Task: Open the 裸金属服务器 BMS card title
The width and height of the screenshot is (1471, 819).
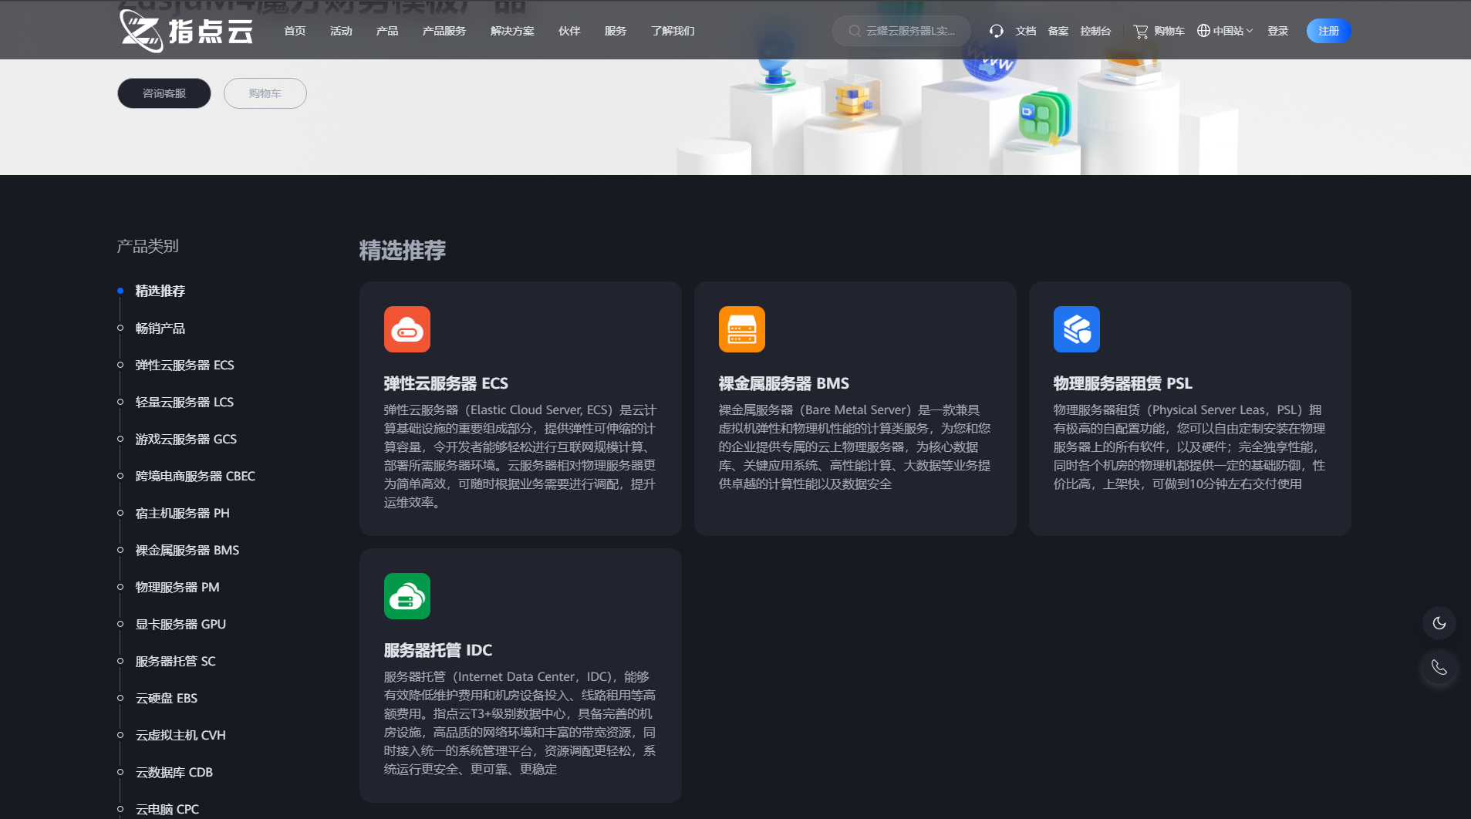Action: point(784,383)
